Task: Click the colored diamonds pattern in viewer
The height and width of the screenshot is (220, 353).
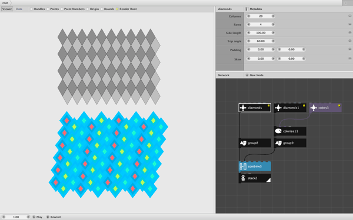Action: click(x=108, y=154)
